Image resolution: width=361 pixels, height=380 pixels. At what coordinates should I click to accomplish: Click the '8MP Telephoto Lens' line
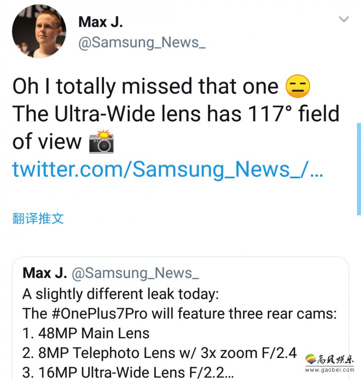point(160,353)
